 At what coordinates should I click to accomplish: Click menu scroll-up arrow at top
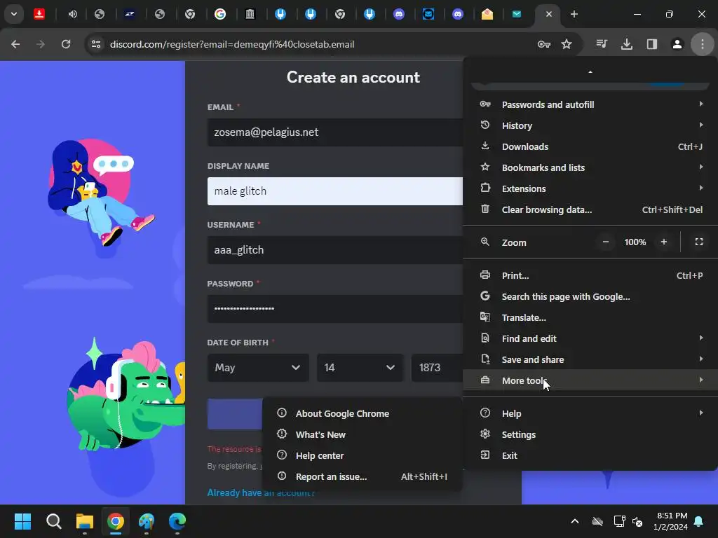click(x=590, y=72)
